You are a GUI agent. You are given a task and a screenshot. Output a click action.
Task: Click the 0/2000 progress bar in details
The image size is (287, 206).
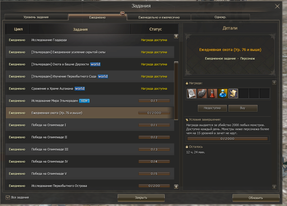tap(227, 139)
